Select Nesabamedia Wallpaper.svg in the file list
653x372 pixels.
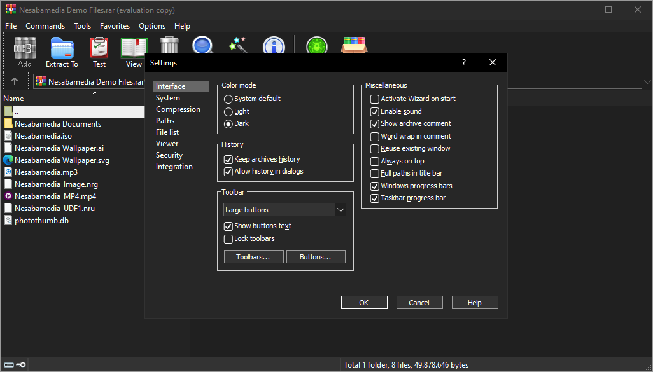pyautogui.click(x=62, y=160)
